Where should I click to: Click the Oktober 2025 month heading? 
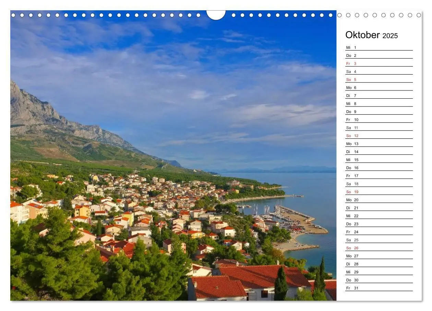[372, 35]
